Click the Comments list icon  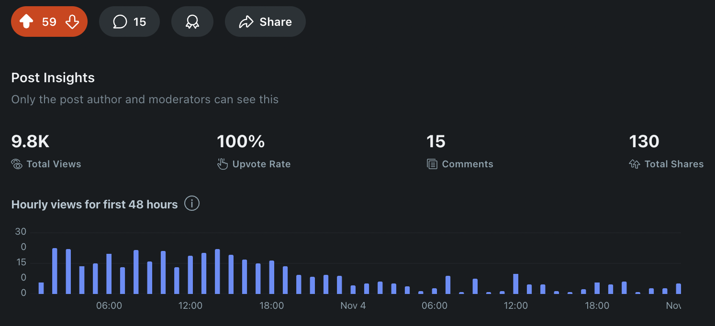pos(432,164)
